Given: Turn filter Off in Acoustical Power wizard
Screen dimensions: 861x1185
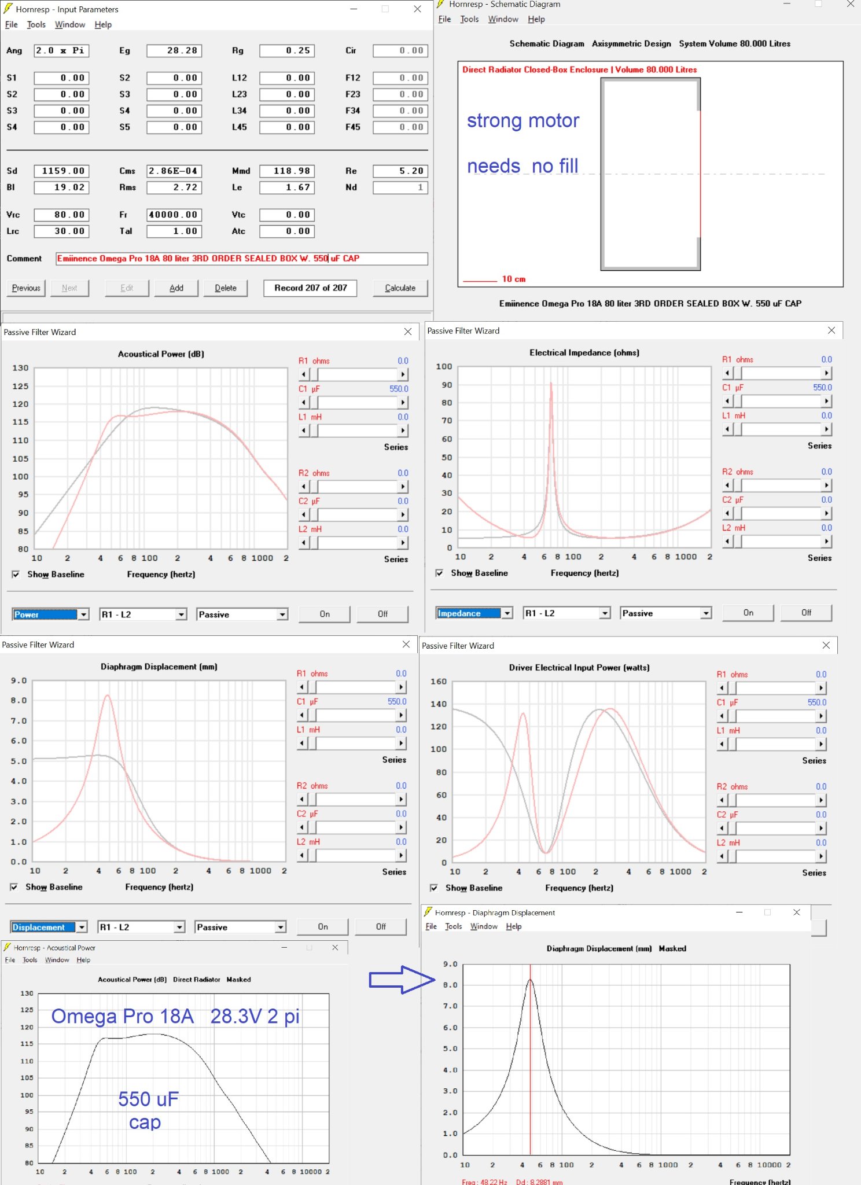Looking at the screenshot, I should coord(382,614).
